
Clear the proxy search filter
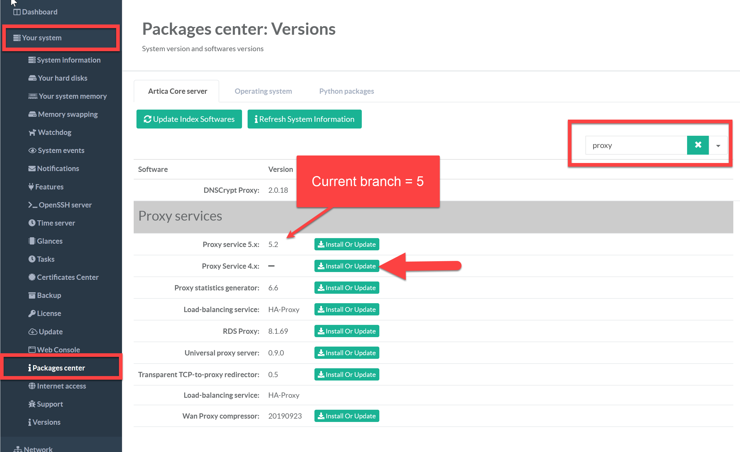(x=698, y=145)
